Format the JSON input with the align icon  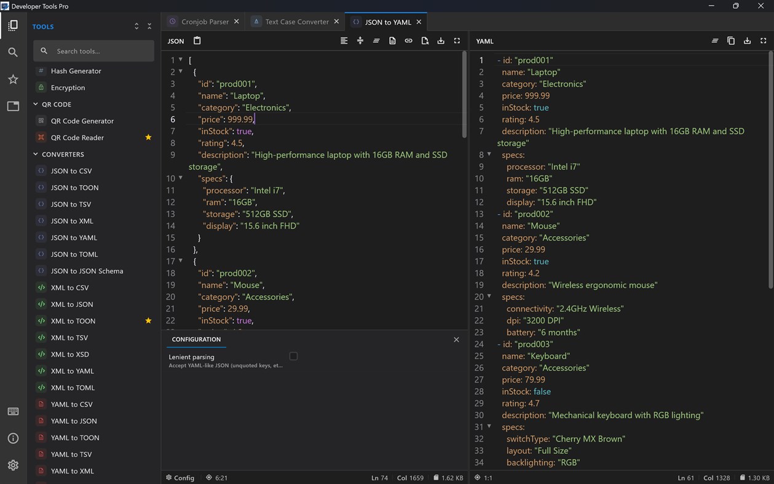click(344, 41)
